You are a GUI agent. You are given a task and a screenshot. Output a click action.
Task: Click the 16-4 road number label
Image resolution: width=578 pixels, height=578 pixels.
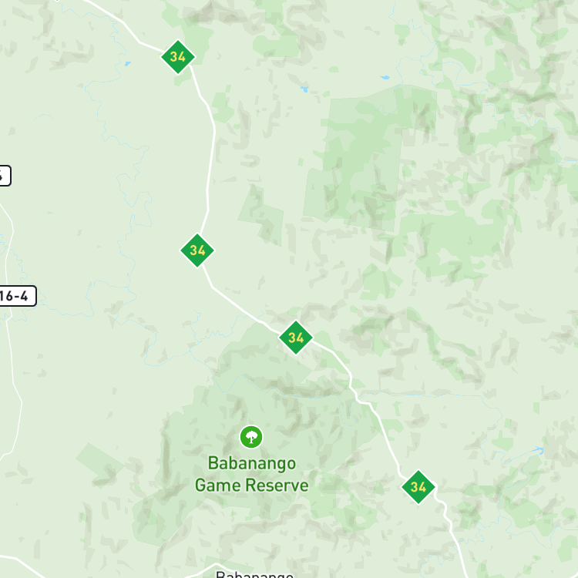15,296
